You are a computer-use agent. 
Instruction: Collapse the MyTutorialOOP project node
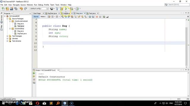[x=5, y=16]
